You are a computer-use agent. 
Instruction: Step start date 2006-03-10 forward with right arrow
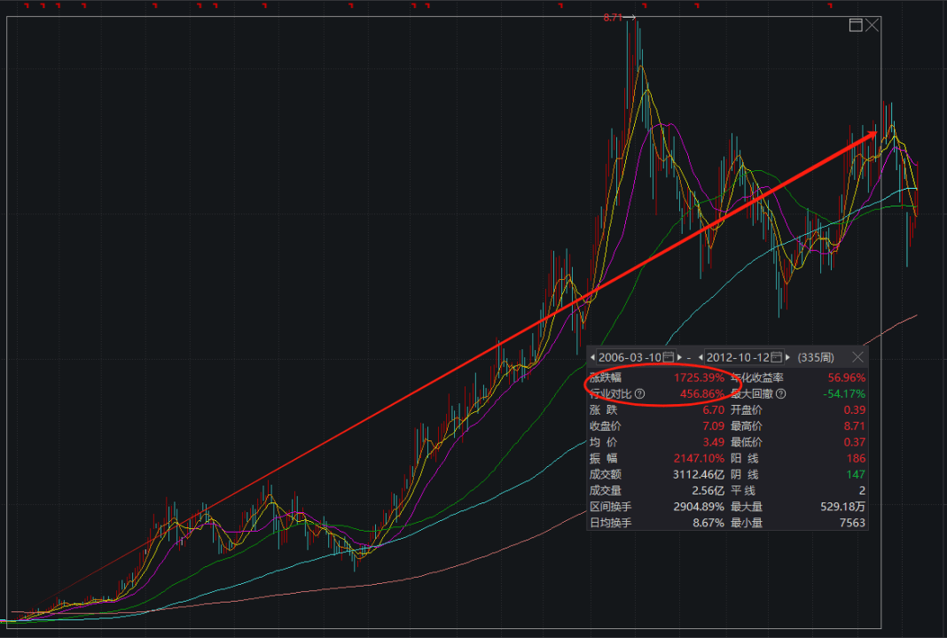tap(679, 357)
